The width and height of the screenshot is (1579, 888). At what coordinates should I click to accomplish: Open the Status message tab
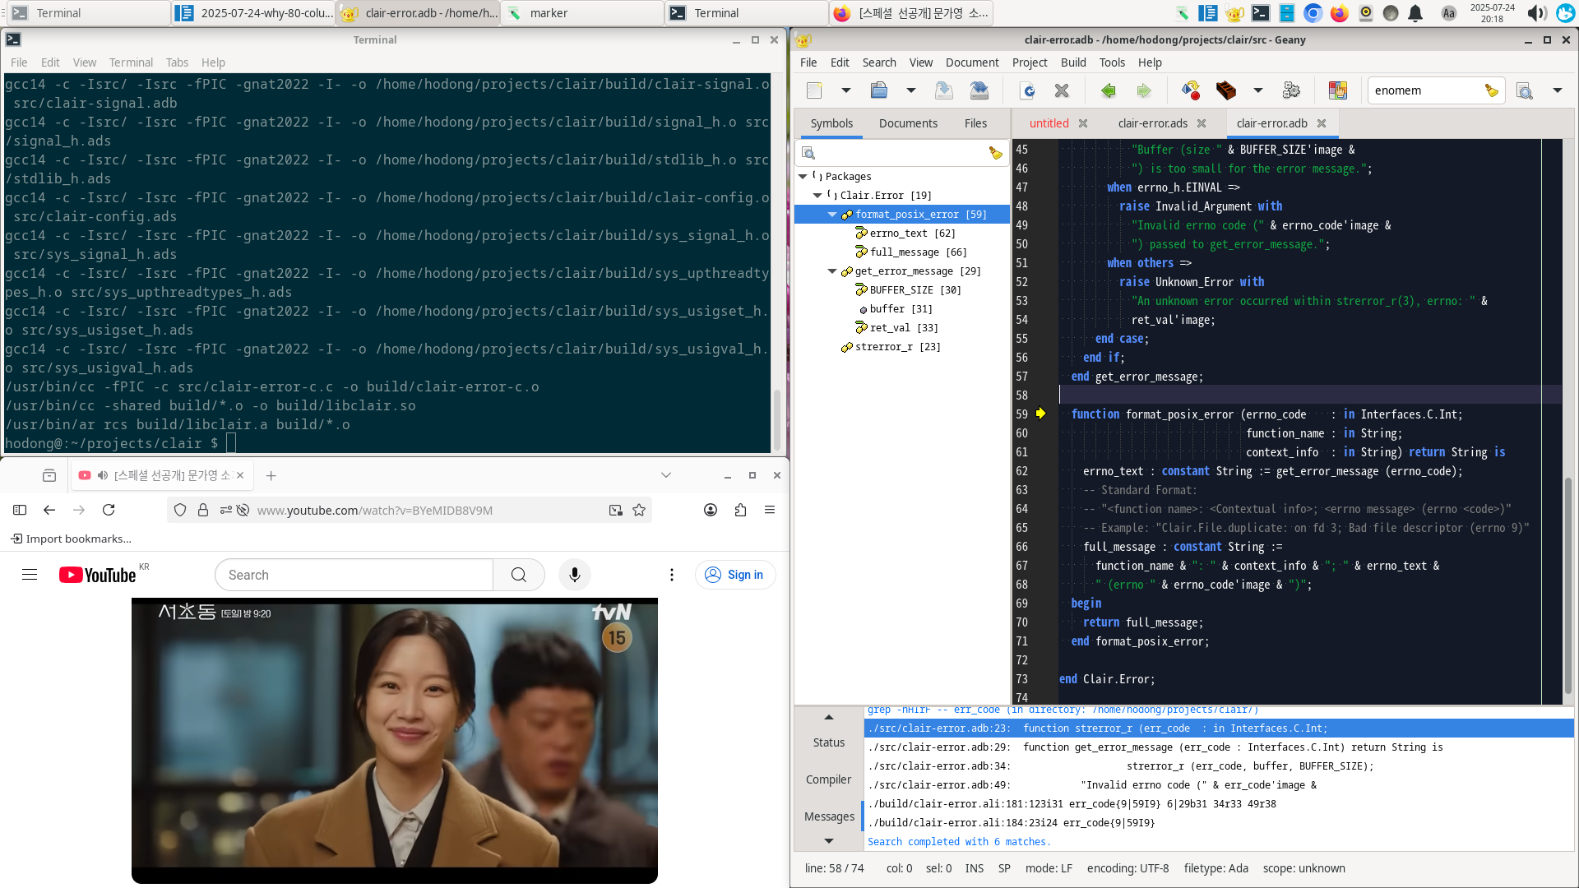[829, 742]
